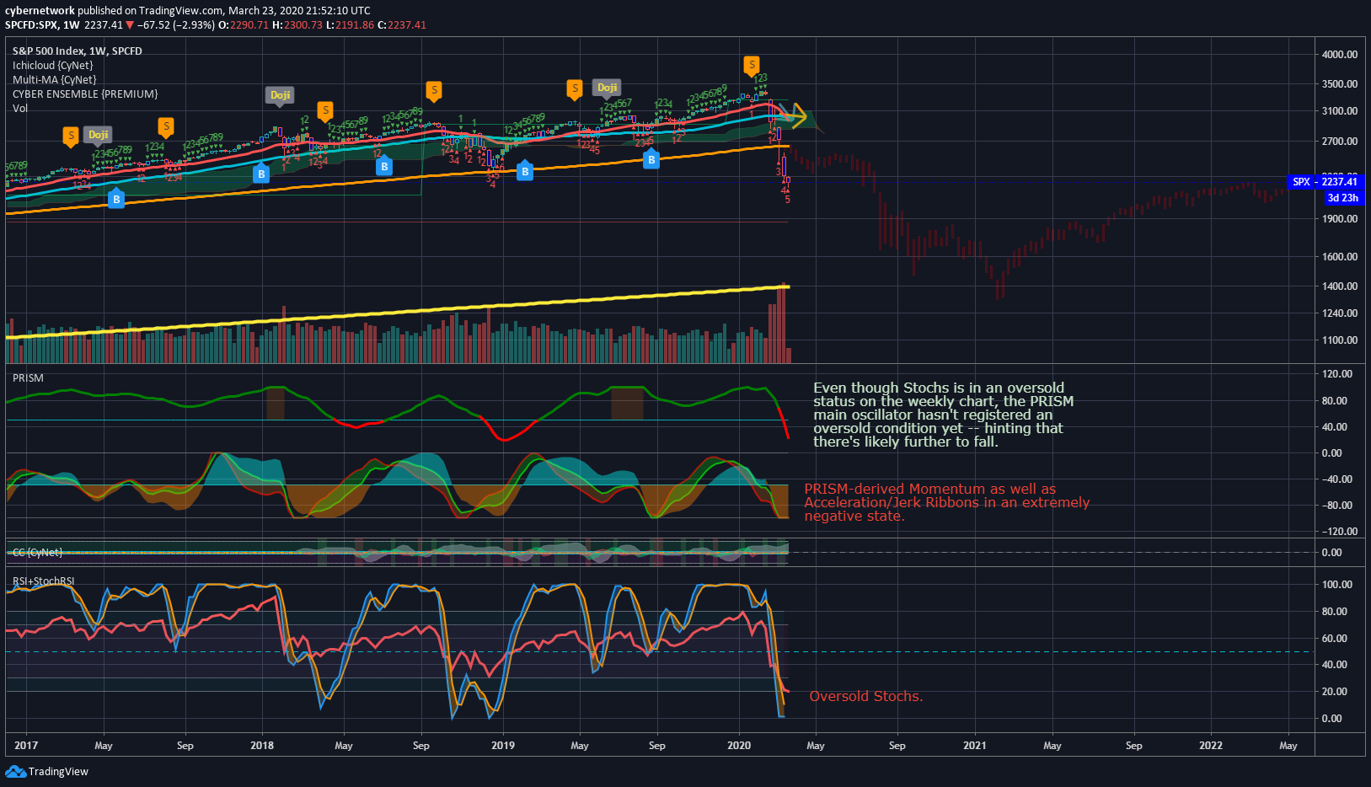Click the orange S marker above mid-2018 candles
The width and height of the screenshot is (1371, 787).
(325, 110)
